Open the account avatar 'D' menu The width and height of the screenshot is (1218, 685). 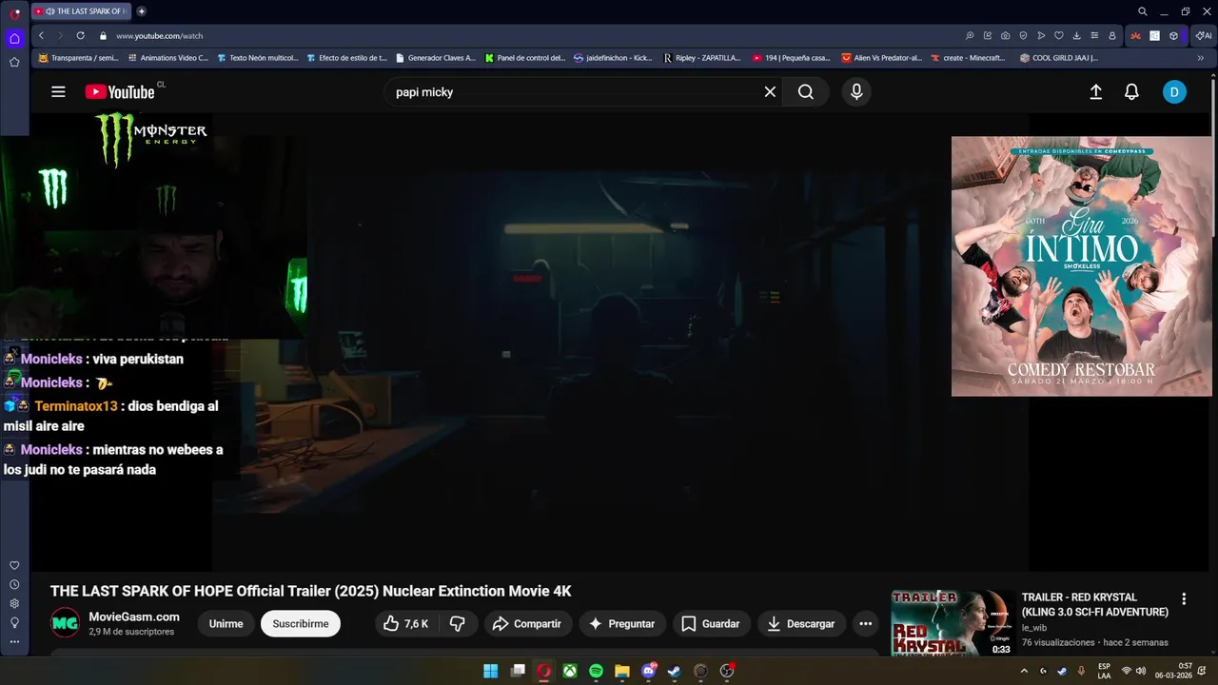1174,92
